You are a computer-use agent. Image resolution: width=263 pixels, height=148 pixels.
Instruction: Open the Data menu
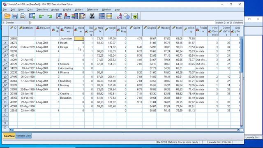coord(30,9)
